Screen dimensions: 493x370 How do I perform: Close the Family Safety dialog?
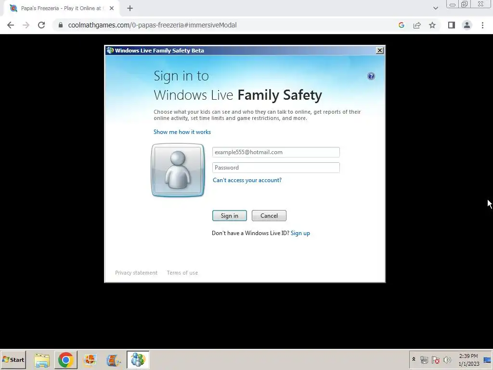[x=380, y=50]
